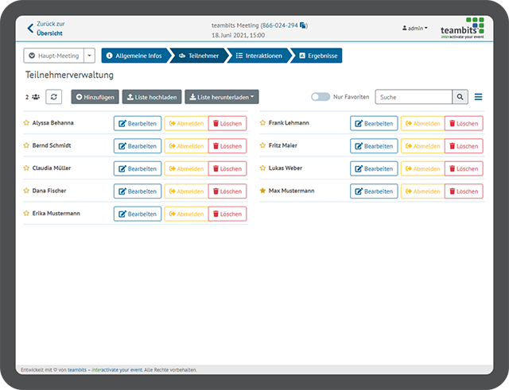Expand the Haupt-Meeting dropdown arrow

(89, 56)
